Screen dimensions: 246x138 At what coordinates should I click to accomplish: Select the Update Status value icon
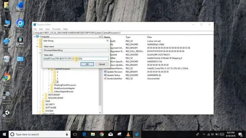tap(105, 75)
